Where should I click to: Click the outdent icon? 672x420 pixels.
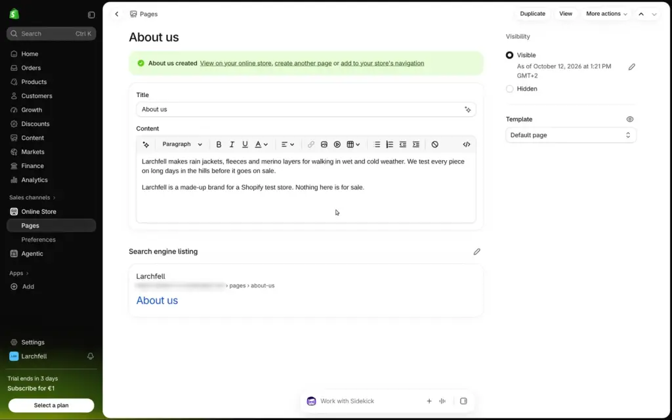coord(403,144)
